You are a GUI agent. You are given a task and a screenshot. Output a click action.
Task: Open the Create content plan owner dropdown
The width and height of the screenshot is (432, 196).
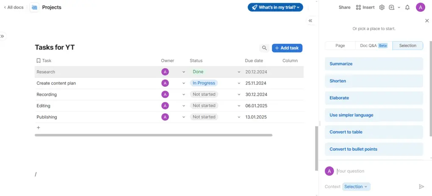[184, 83]
